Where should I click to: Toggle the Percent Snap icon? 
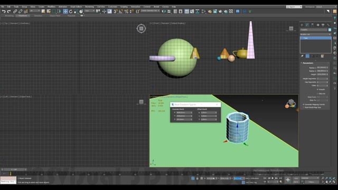click(x=126, y=12)
